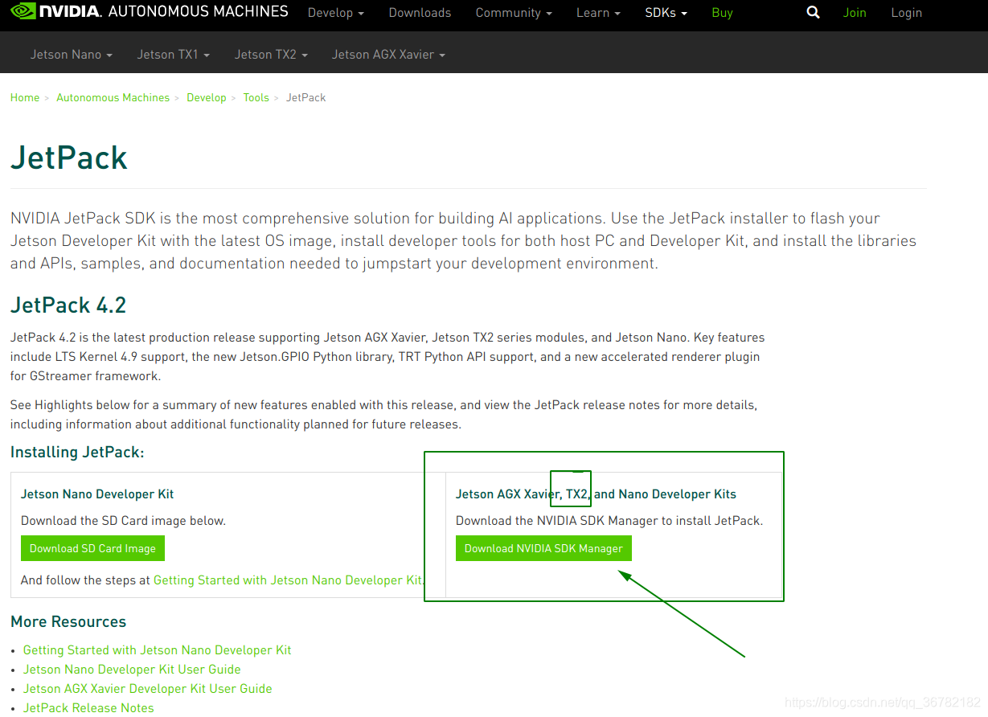Expand the Jetson TX1 submenu
Image resolution: width=988 pixels, height=717 pixels.
(x=174, y=55)
